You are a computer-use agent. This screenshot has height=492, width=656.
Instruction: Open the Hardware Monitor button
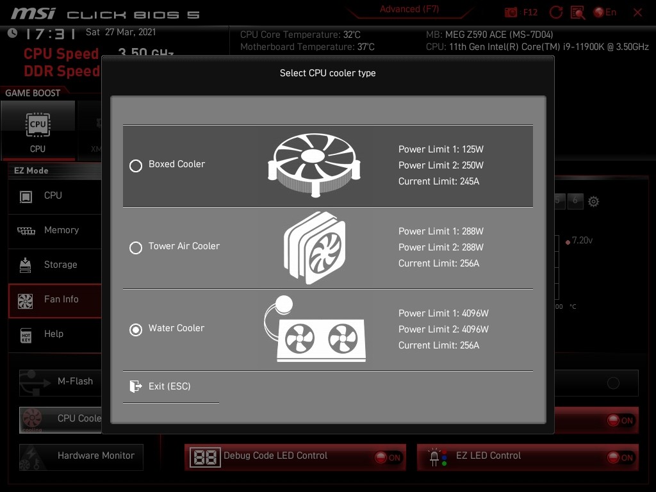[x=81, y=456]
